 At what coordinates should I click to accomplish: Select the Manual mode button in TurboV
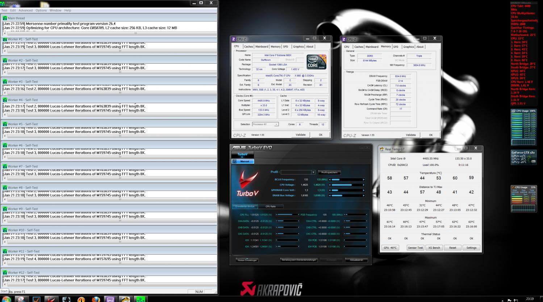click(x=243, y=162)
